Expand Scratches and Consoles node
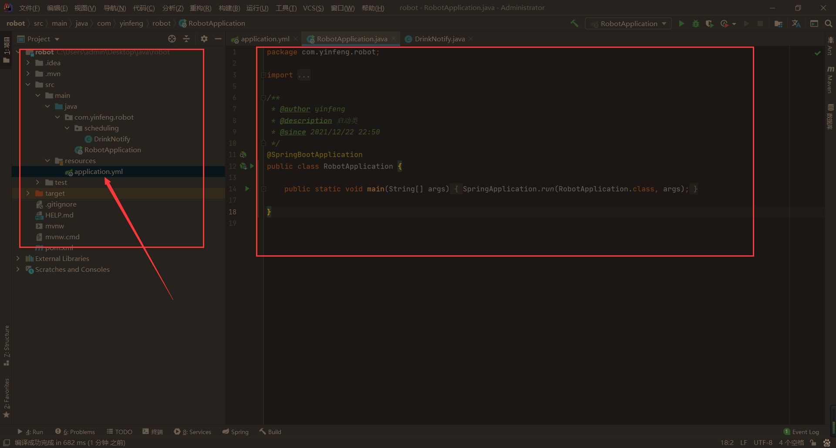The height and width of the screenshot is (448, 836). click(18, 269)
